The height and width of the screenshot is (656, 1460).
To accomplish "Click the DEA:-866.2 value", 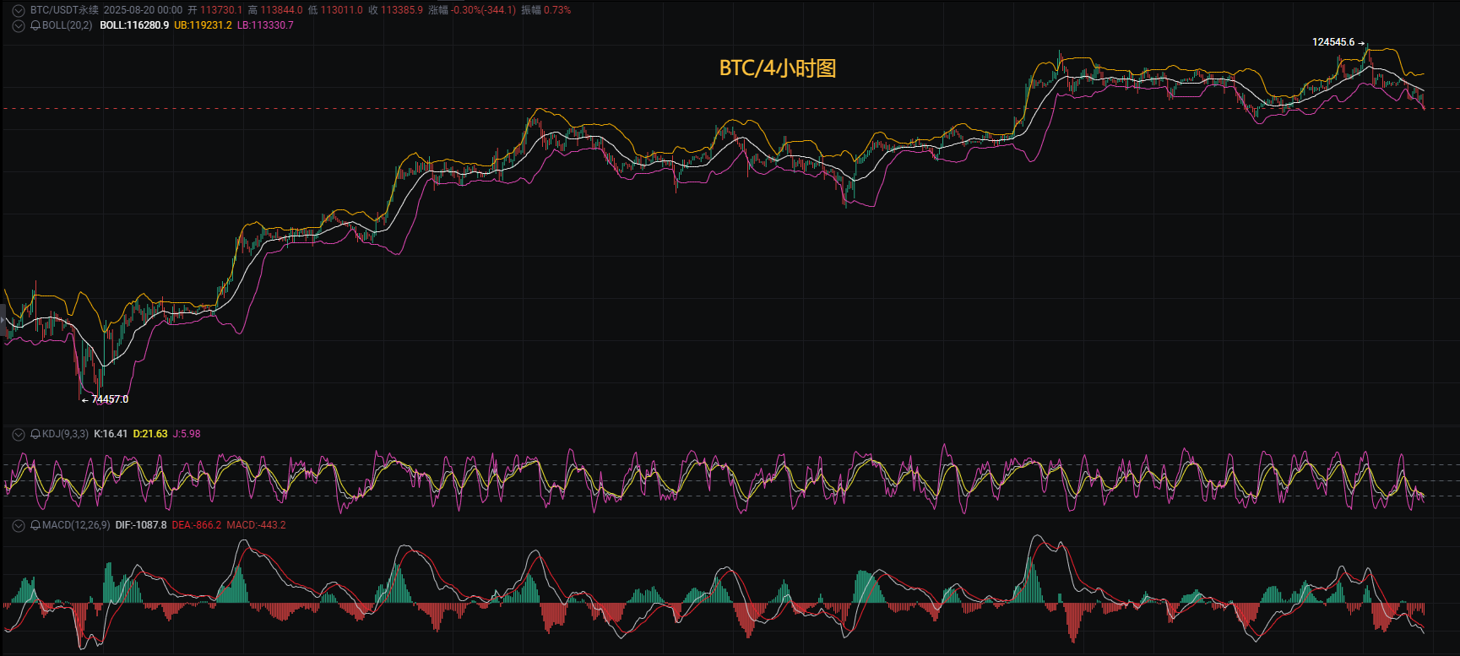I will point(197,525).
